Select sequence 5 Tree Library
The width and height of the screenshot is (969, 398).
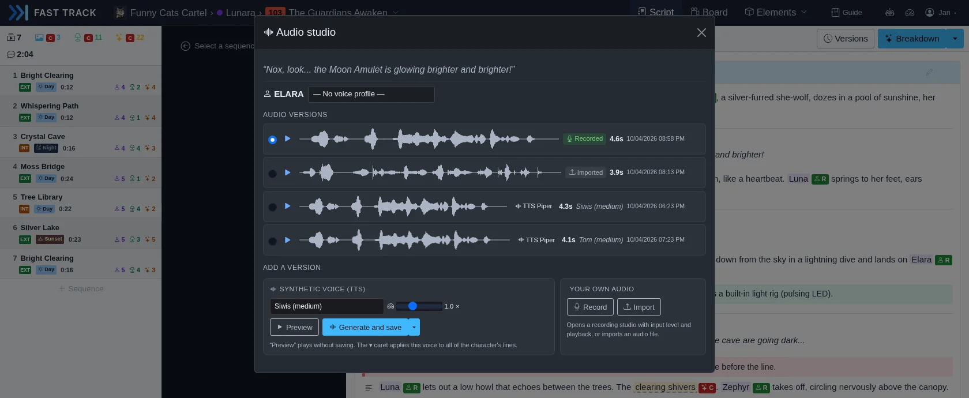[x=81, y=202]
